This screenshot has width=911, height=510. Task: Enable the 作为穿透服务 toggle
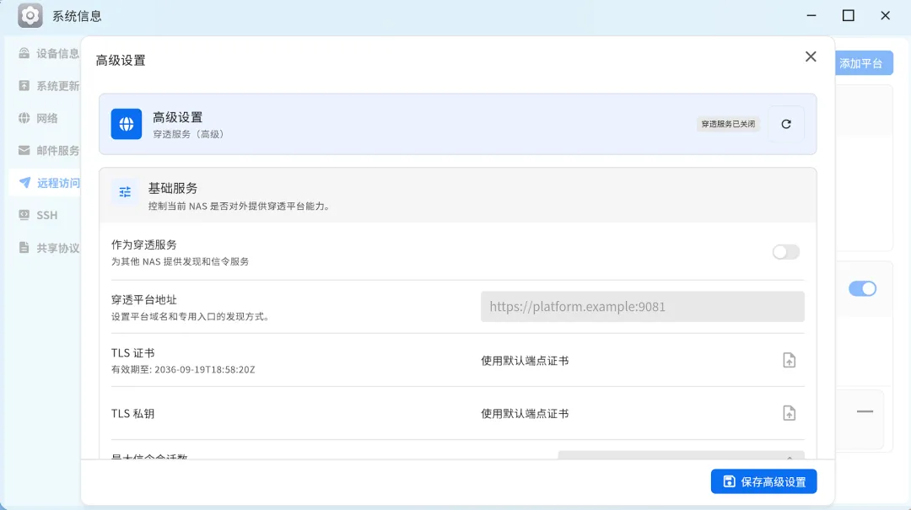(x=785, y=251)
